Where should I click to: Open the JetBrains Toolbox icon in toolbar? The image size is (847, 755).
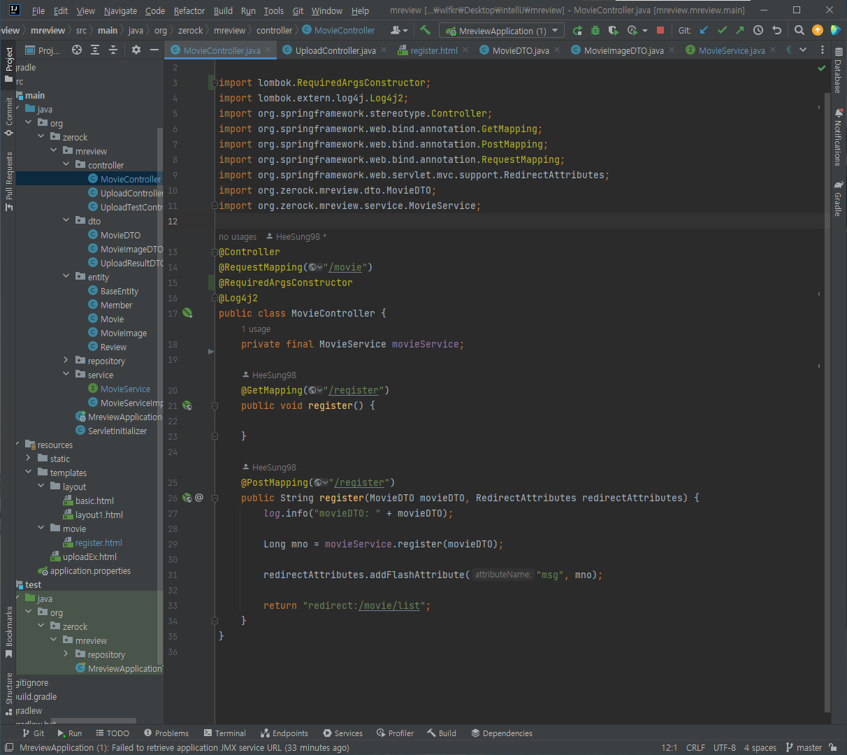836,30
